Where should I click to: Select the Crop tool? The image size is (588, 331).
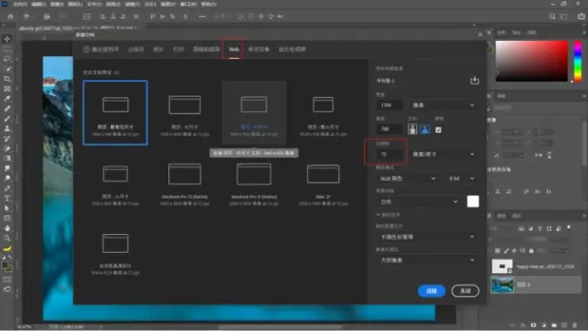pos(7,79)
